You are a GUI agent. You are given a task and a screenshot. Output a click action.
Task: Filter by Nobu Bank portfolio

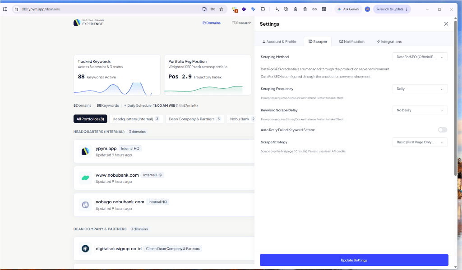tap(241, 119)
